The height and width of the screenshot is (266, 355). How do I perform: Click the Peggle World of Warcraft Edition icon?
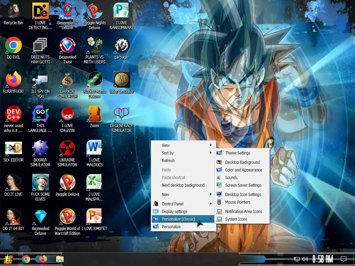coord(68,216)
